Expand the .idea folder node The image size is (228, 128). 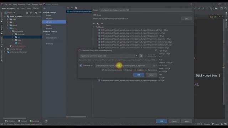pos(7,19)
